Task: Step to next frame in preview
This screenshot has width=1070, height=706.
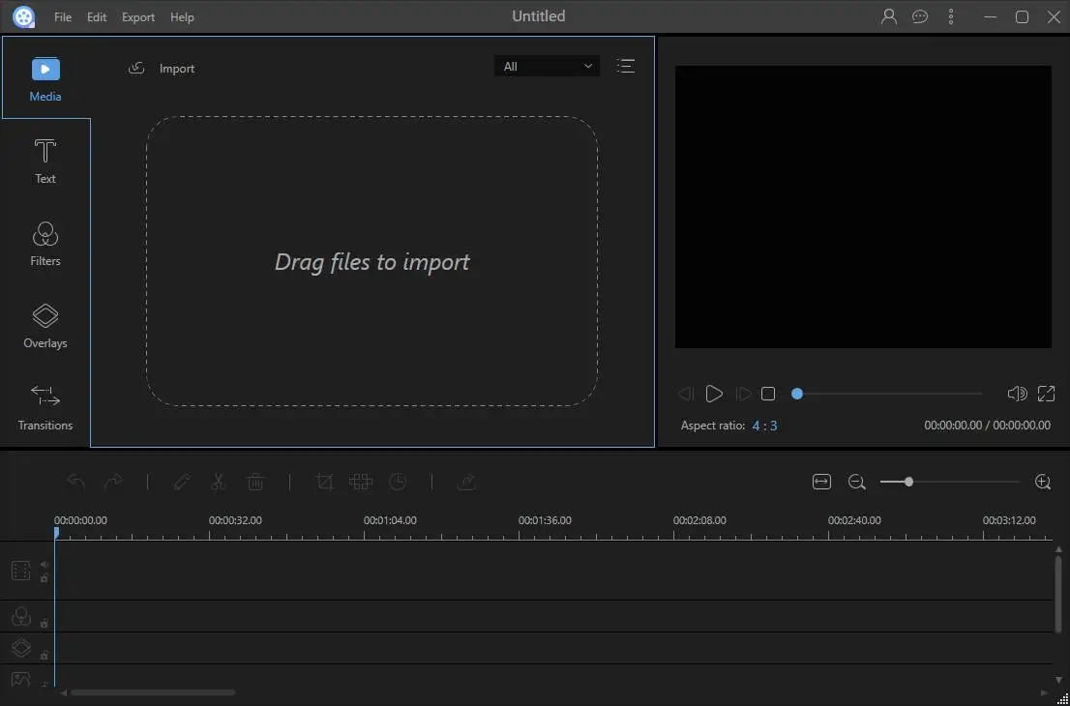Action: [x=743, y=394]
